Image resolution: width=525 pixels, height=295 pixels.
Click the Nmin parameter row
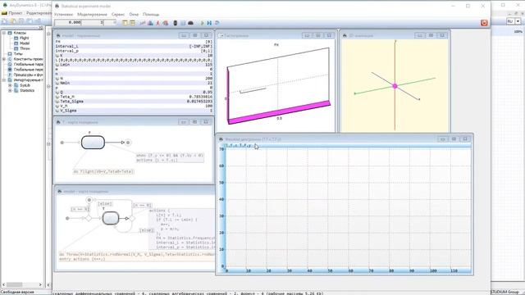click(x=134, y=83)
